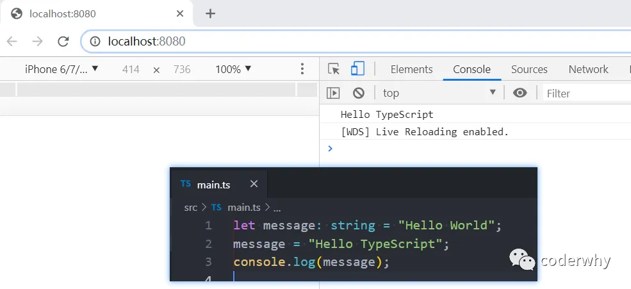Close the main.ts editor tab
The image size is (631, 289).
[x=254, y=184]
